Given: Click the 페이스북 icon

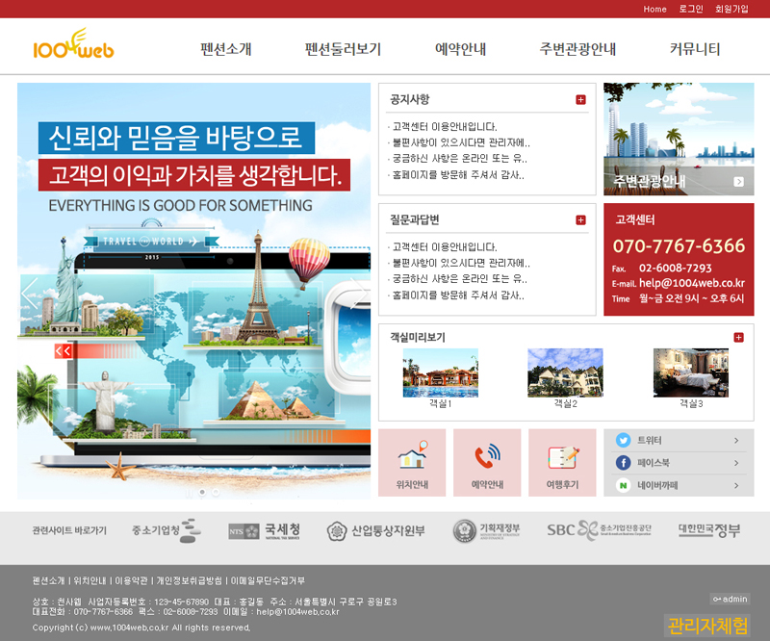Looking at the screenshot, I should [623, 463].
